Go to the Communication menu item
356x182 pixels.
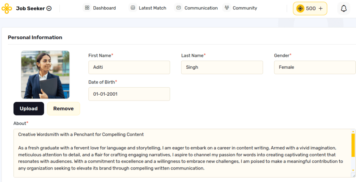pos(197,8)
